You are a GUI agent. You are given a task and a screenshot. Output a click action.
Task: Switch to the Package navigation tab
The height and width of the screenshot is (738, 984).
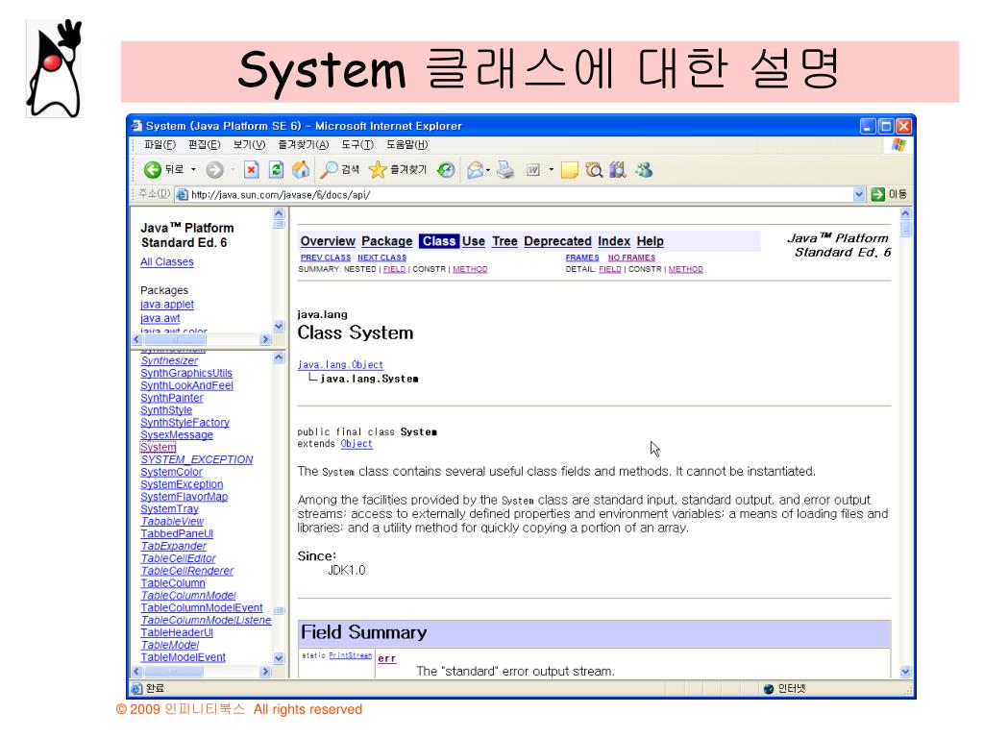pyautogui.click(x=386, y=241)
